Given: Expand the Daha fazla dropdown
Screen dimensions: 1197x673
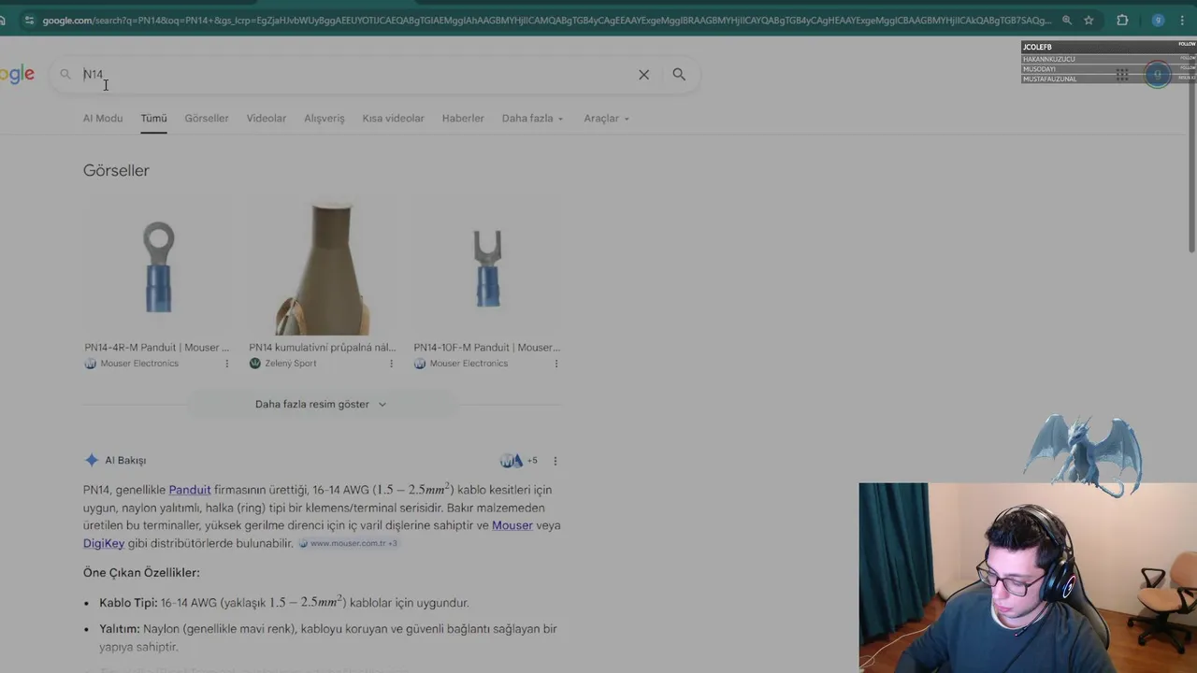Looking at the screenshot, I should pos(533,119).
